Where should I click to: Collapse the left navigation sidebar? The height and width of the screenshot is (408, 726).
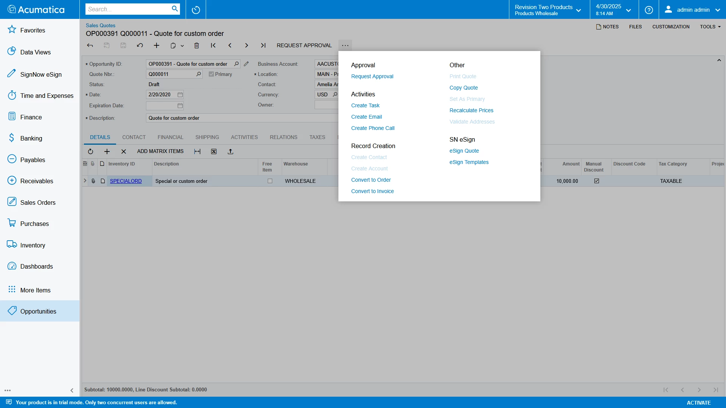pos(72,390)
